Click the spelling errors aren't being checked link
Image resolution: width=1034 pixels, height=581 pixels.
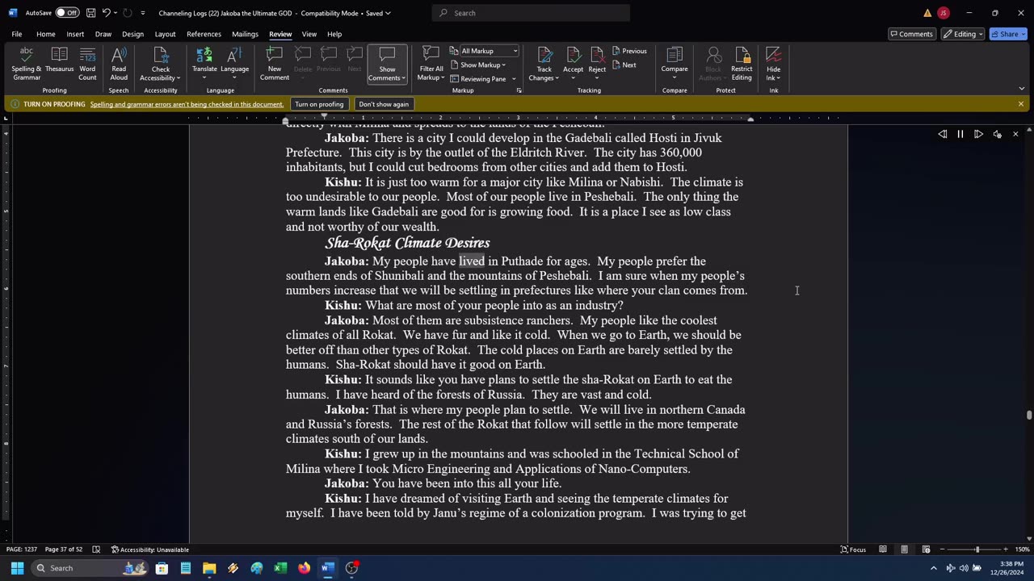coord(187,104)
